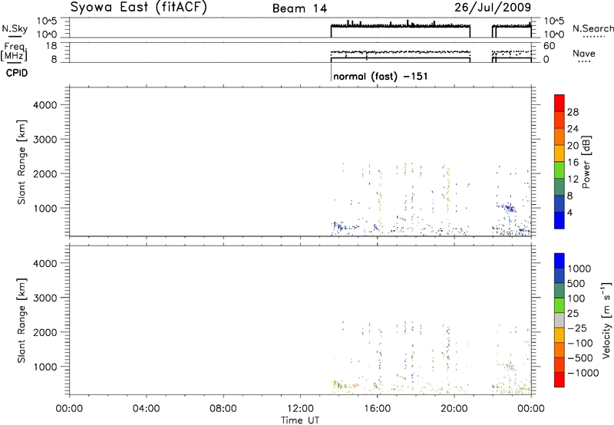Click the '16:00' time axis label
This screenshot has height=425, width=614.
click(x=377, y=409)
